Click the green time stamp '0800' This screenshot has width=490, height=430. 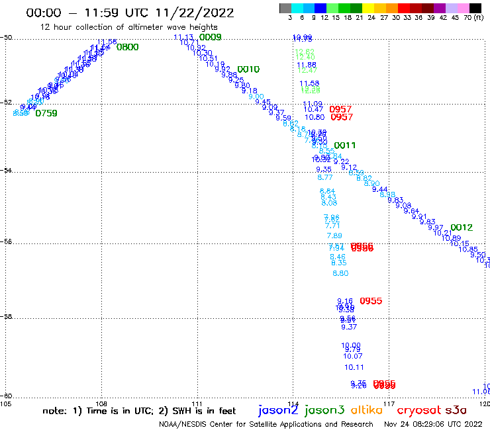128,47
